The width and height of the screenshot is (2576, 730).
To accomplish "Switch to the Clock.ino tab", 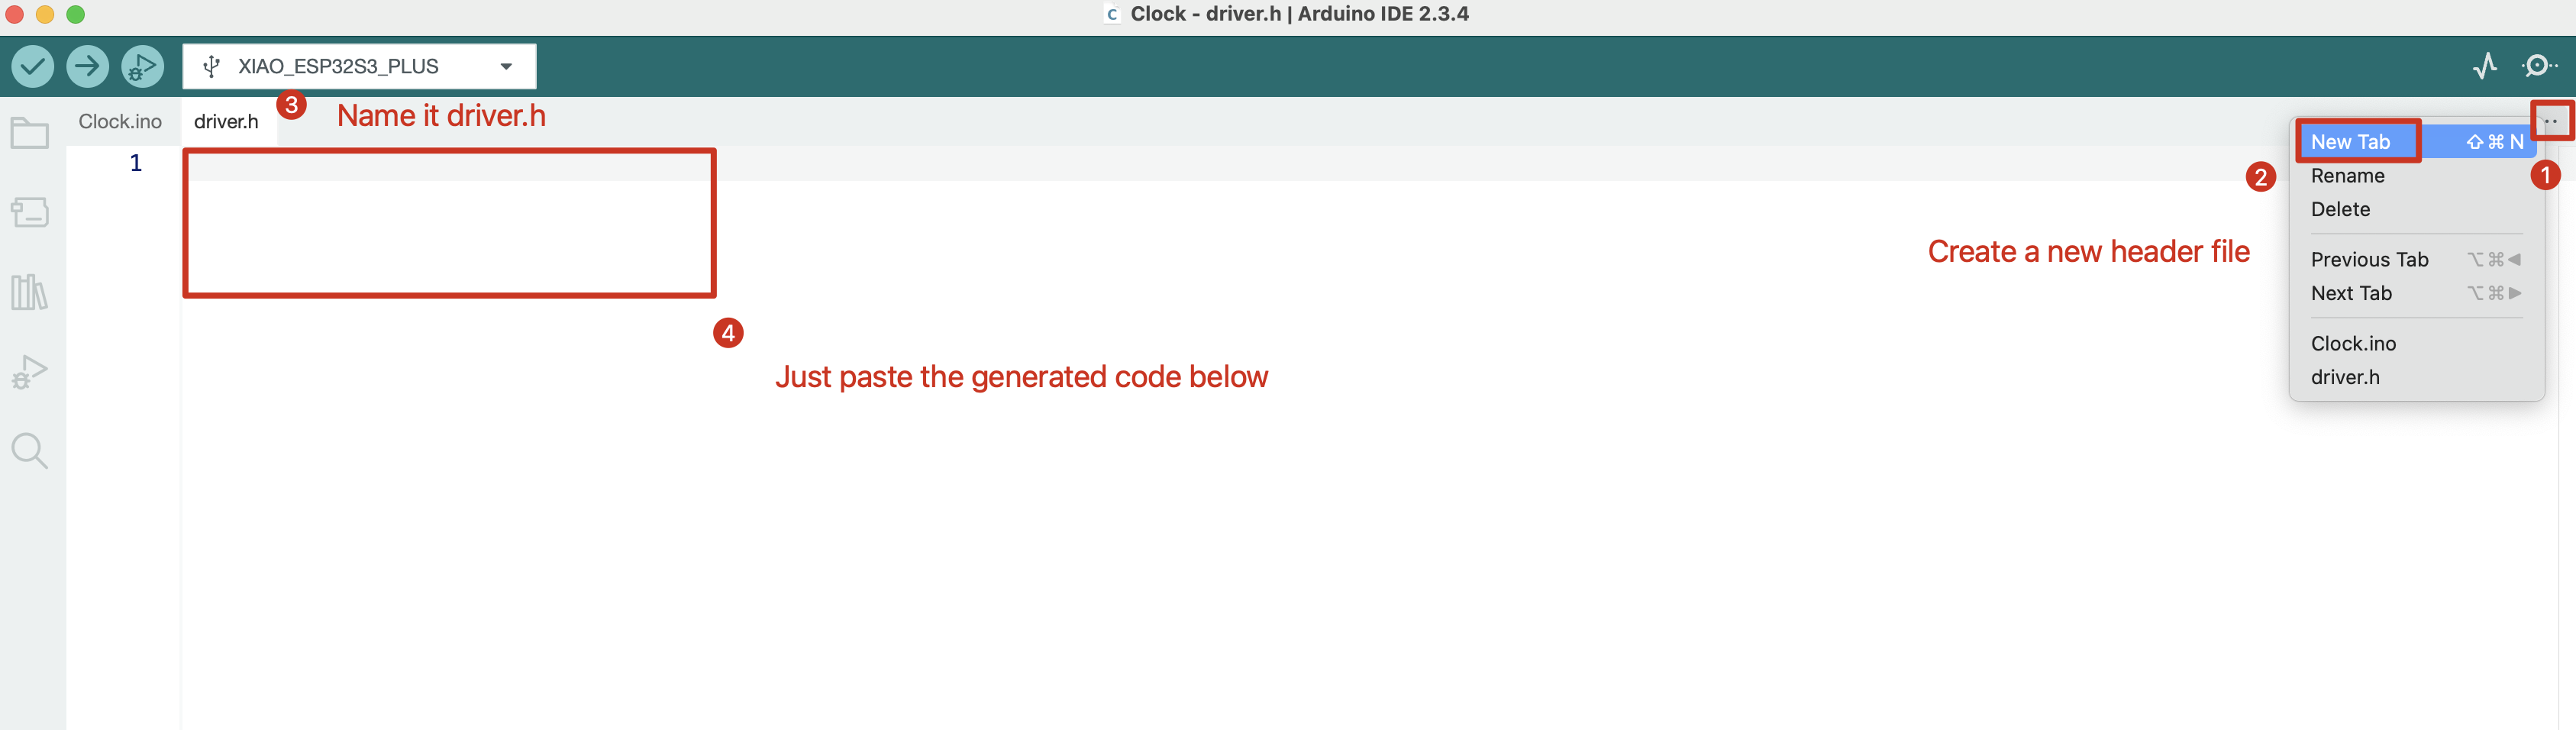I will [x=120, y=121].
